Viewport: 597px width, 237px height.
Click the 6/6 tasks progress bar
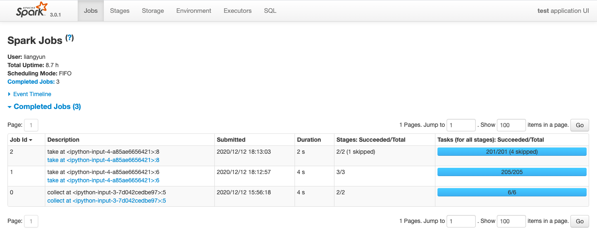512,192
